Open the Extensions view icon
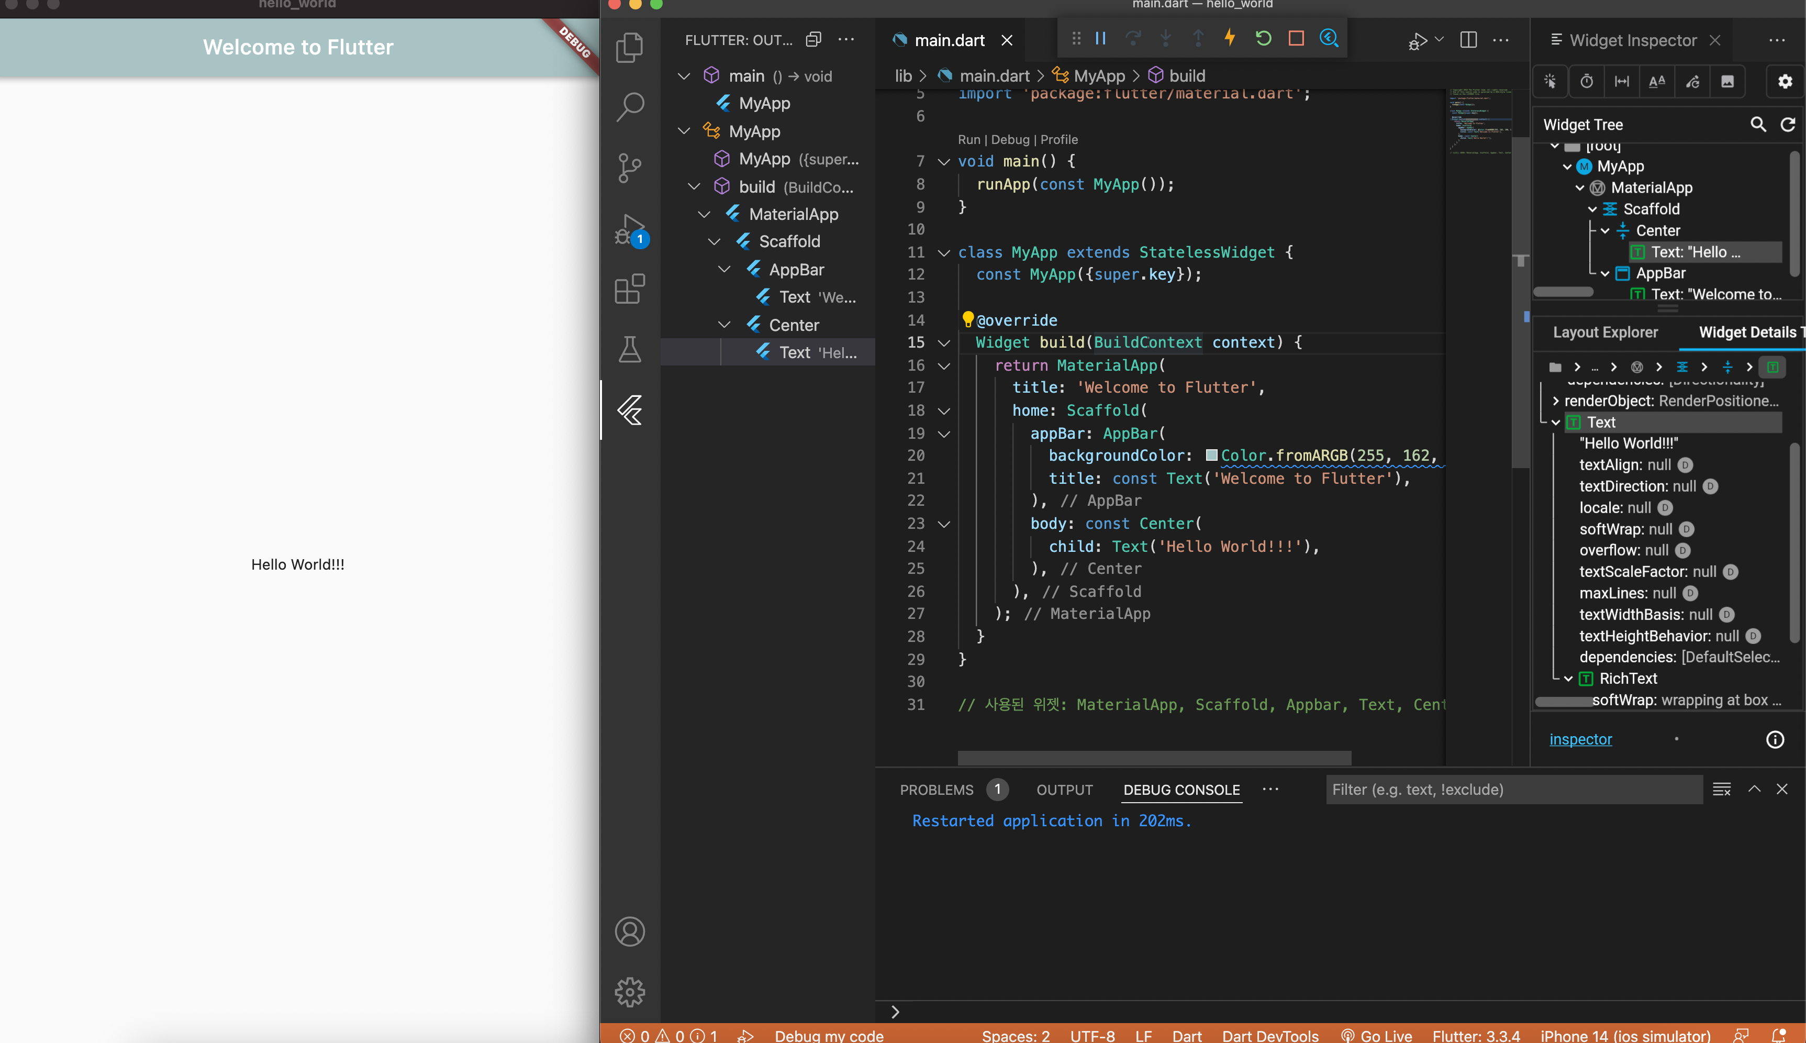This screenshot has width=1806, height=1043. point(629,290)
